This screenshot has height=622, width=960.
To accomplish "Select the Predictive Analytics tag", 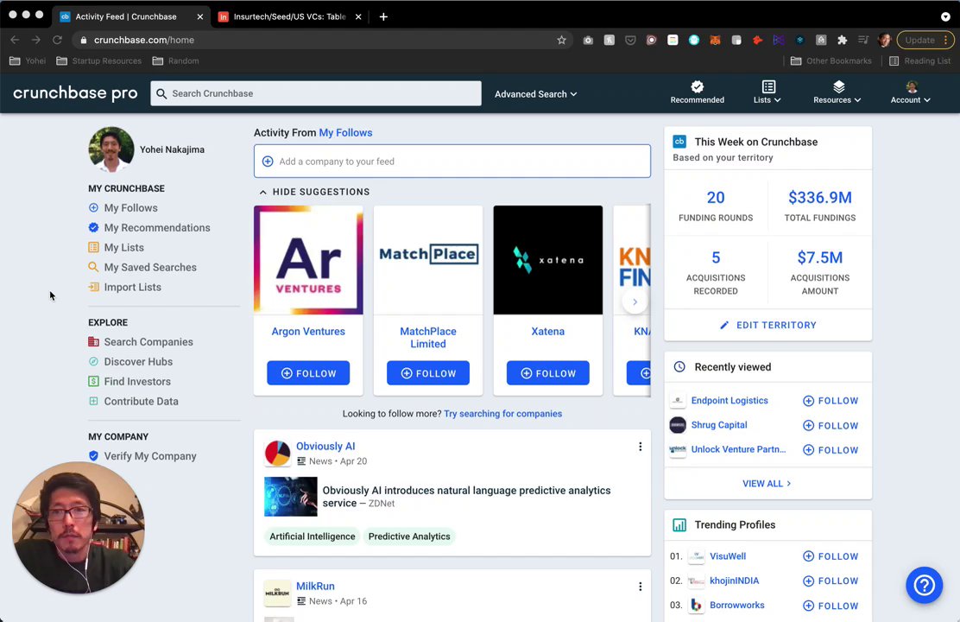I will (x=409, y=536).
